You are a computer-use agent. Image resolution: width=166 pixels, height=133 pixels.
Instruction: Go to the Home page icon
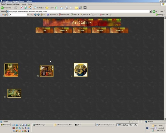30,8
